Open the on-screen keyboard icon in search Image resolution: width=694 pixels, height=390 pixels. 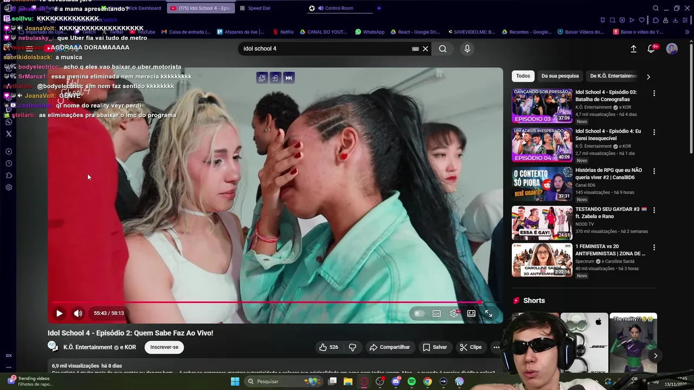[x=415, y=49]
